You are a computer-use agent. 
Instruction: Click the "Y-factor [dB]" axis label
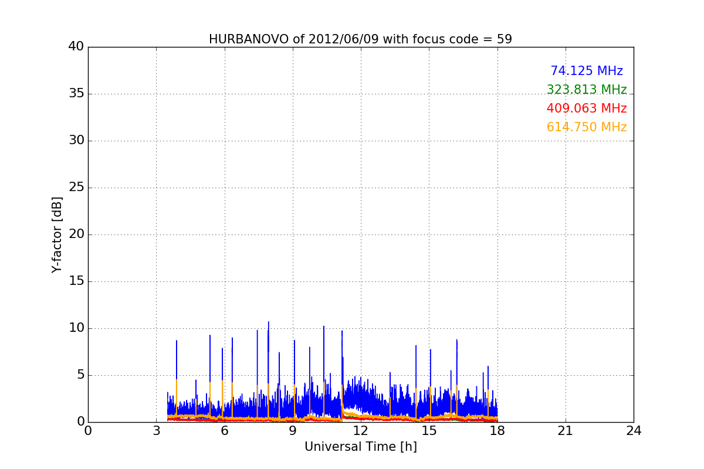(57, 235)
